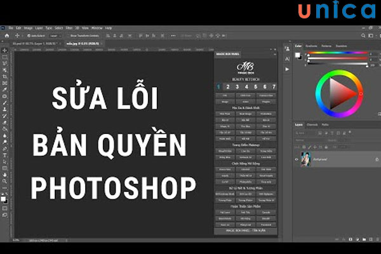This screenshot has height=254, width=381.
Task: Adjust the hue slider in Color panel
Action: tap(337, 53)
